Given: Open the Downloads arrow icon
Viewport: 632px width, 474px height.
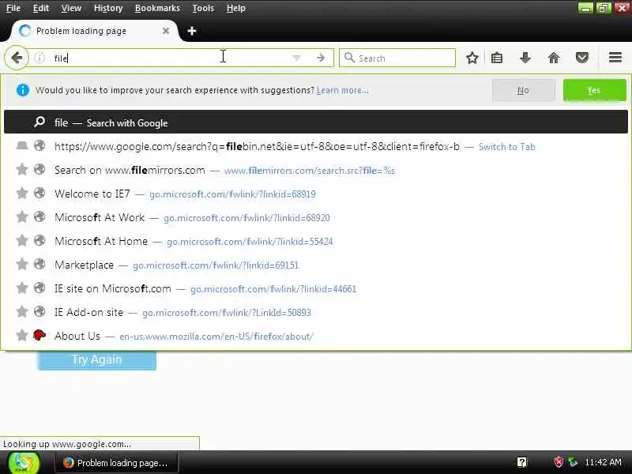Looking at the screenshot, I should [525, 58].
